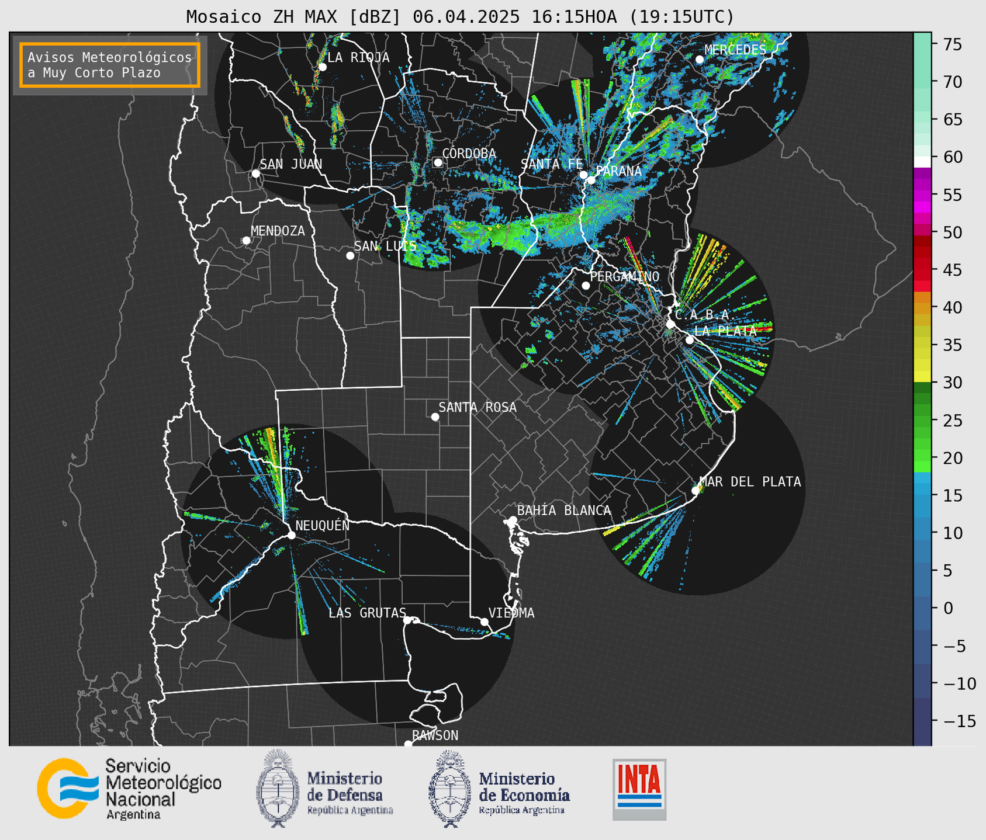Click the LA RIOJA city marker dot
Image resolution: width=986 pixels, height=840 pixels.
[x=322, y=67]
